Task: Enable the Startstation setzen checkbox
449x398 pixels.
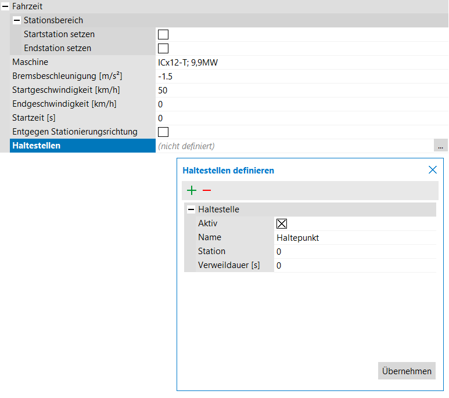Action: [163, 34]
